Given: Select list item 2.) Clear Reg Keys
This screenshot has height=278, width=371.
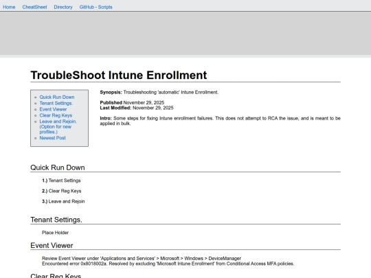Looking at the screenshot, I should coord(62,191).
